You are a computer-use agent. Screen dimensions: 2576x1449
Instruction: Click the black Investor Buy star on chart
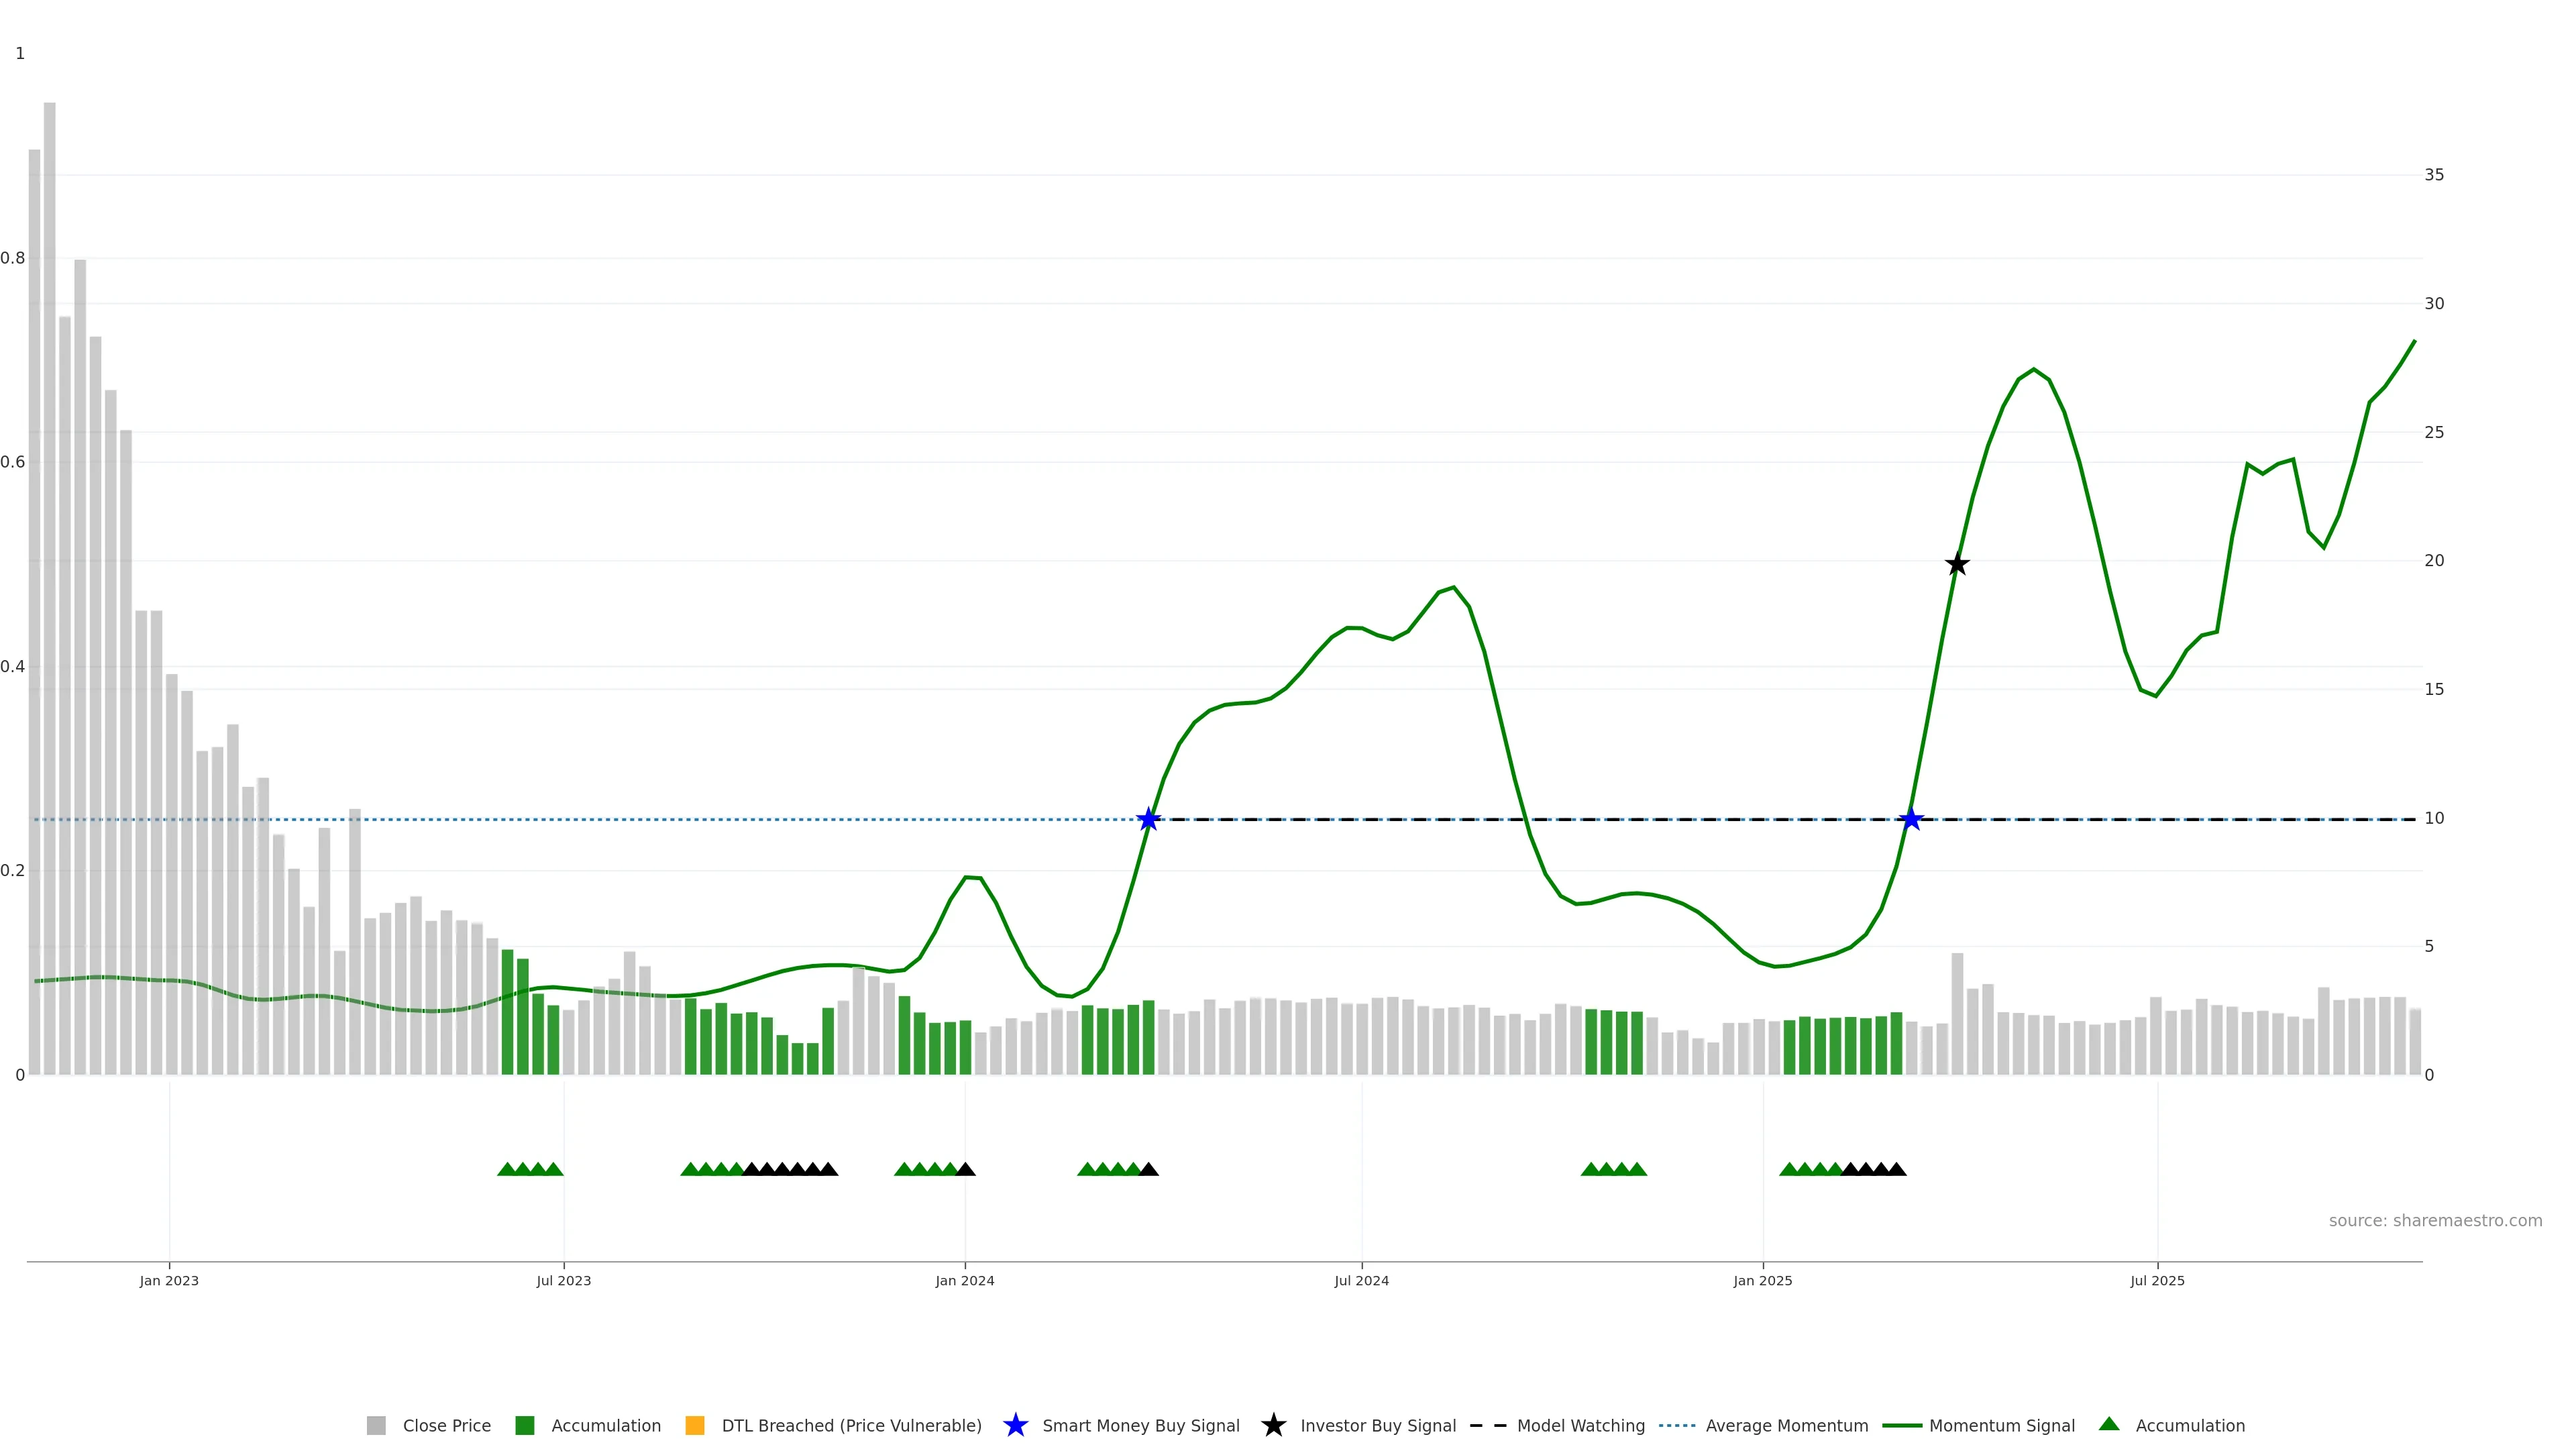pos(1957,565)
